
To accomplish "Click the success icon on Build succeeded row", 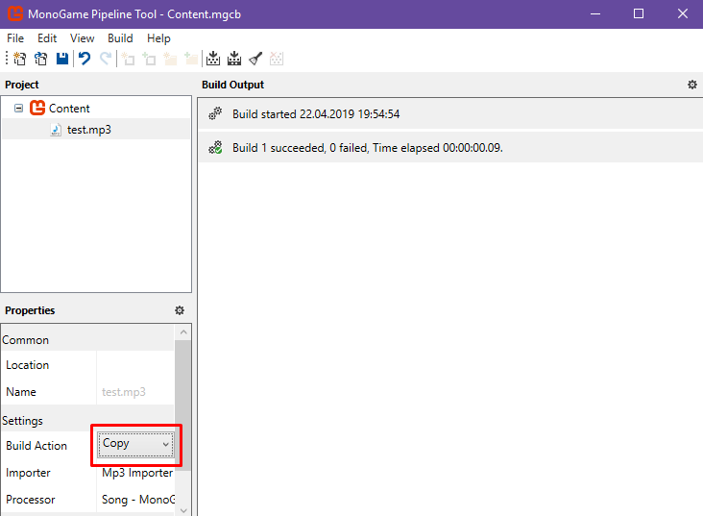I will click(215, 148).
